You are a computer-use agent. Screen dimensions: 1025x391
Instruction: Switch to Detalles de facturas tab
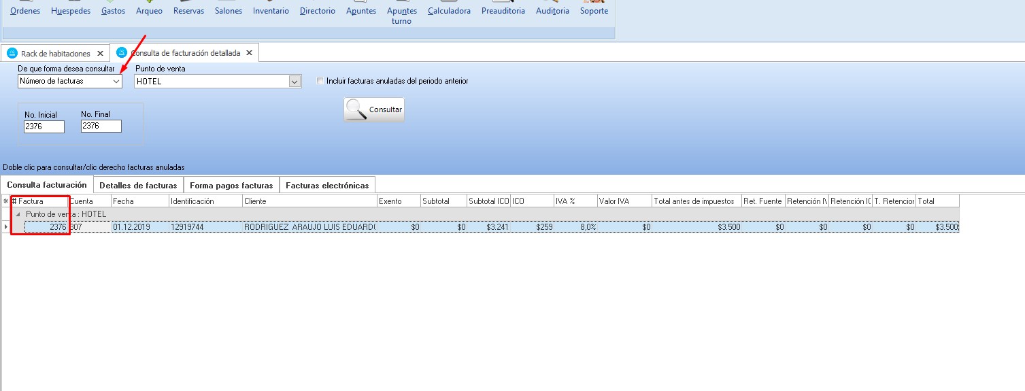pyautogui.click(x=138, y=185)
